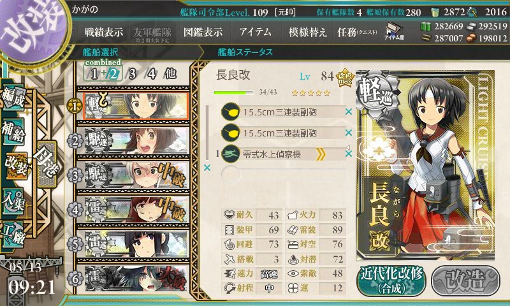510x306 pixels.
Task: Open the 編成 fleet composition icon
Action: point(14,98)
